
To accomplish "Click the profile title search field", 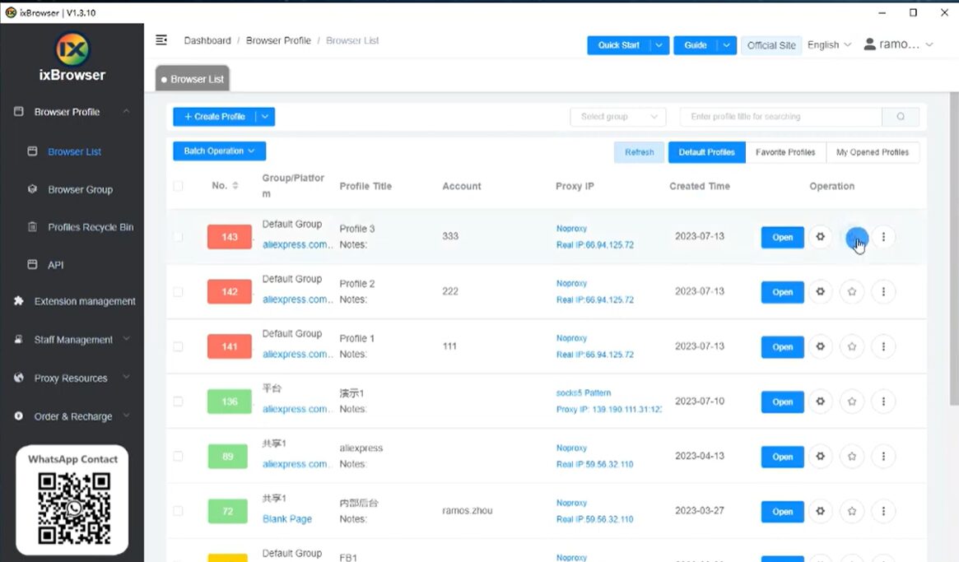I will (781, 117).
